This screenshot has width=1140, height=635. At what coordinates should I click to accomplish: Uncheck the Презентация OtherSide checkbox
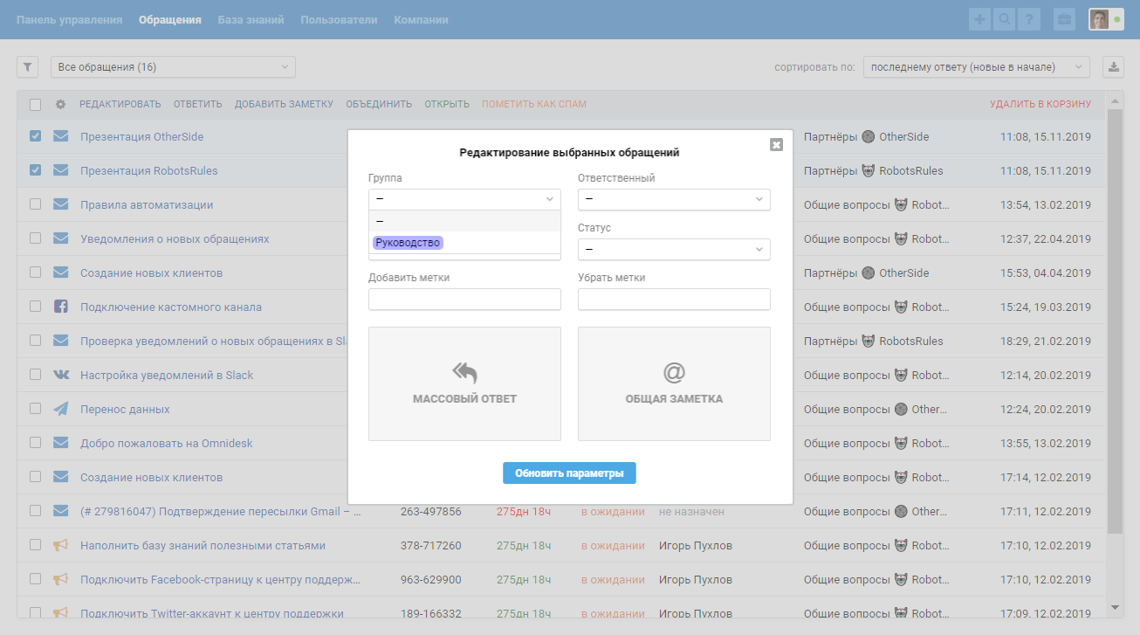(x=35, y=136)
